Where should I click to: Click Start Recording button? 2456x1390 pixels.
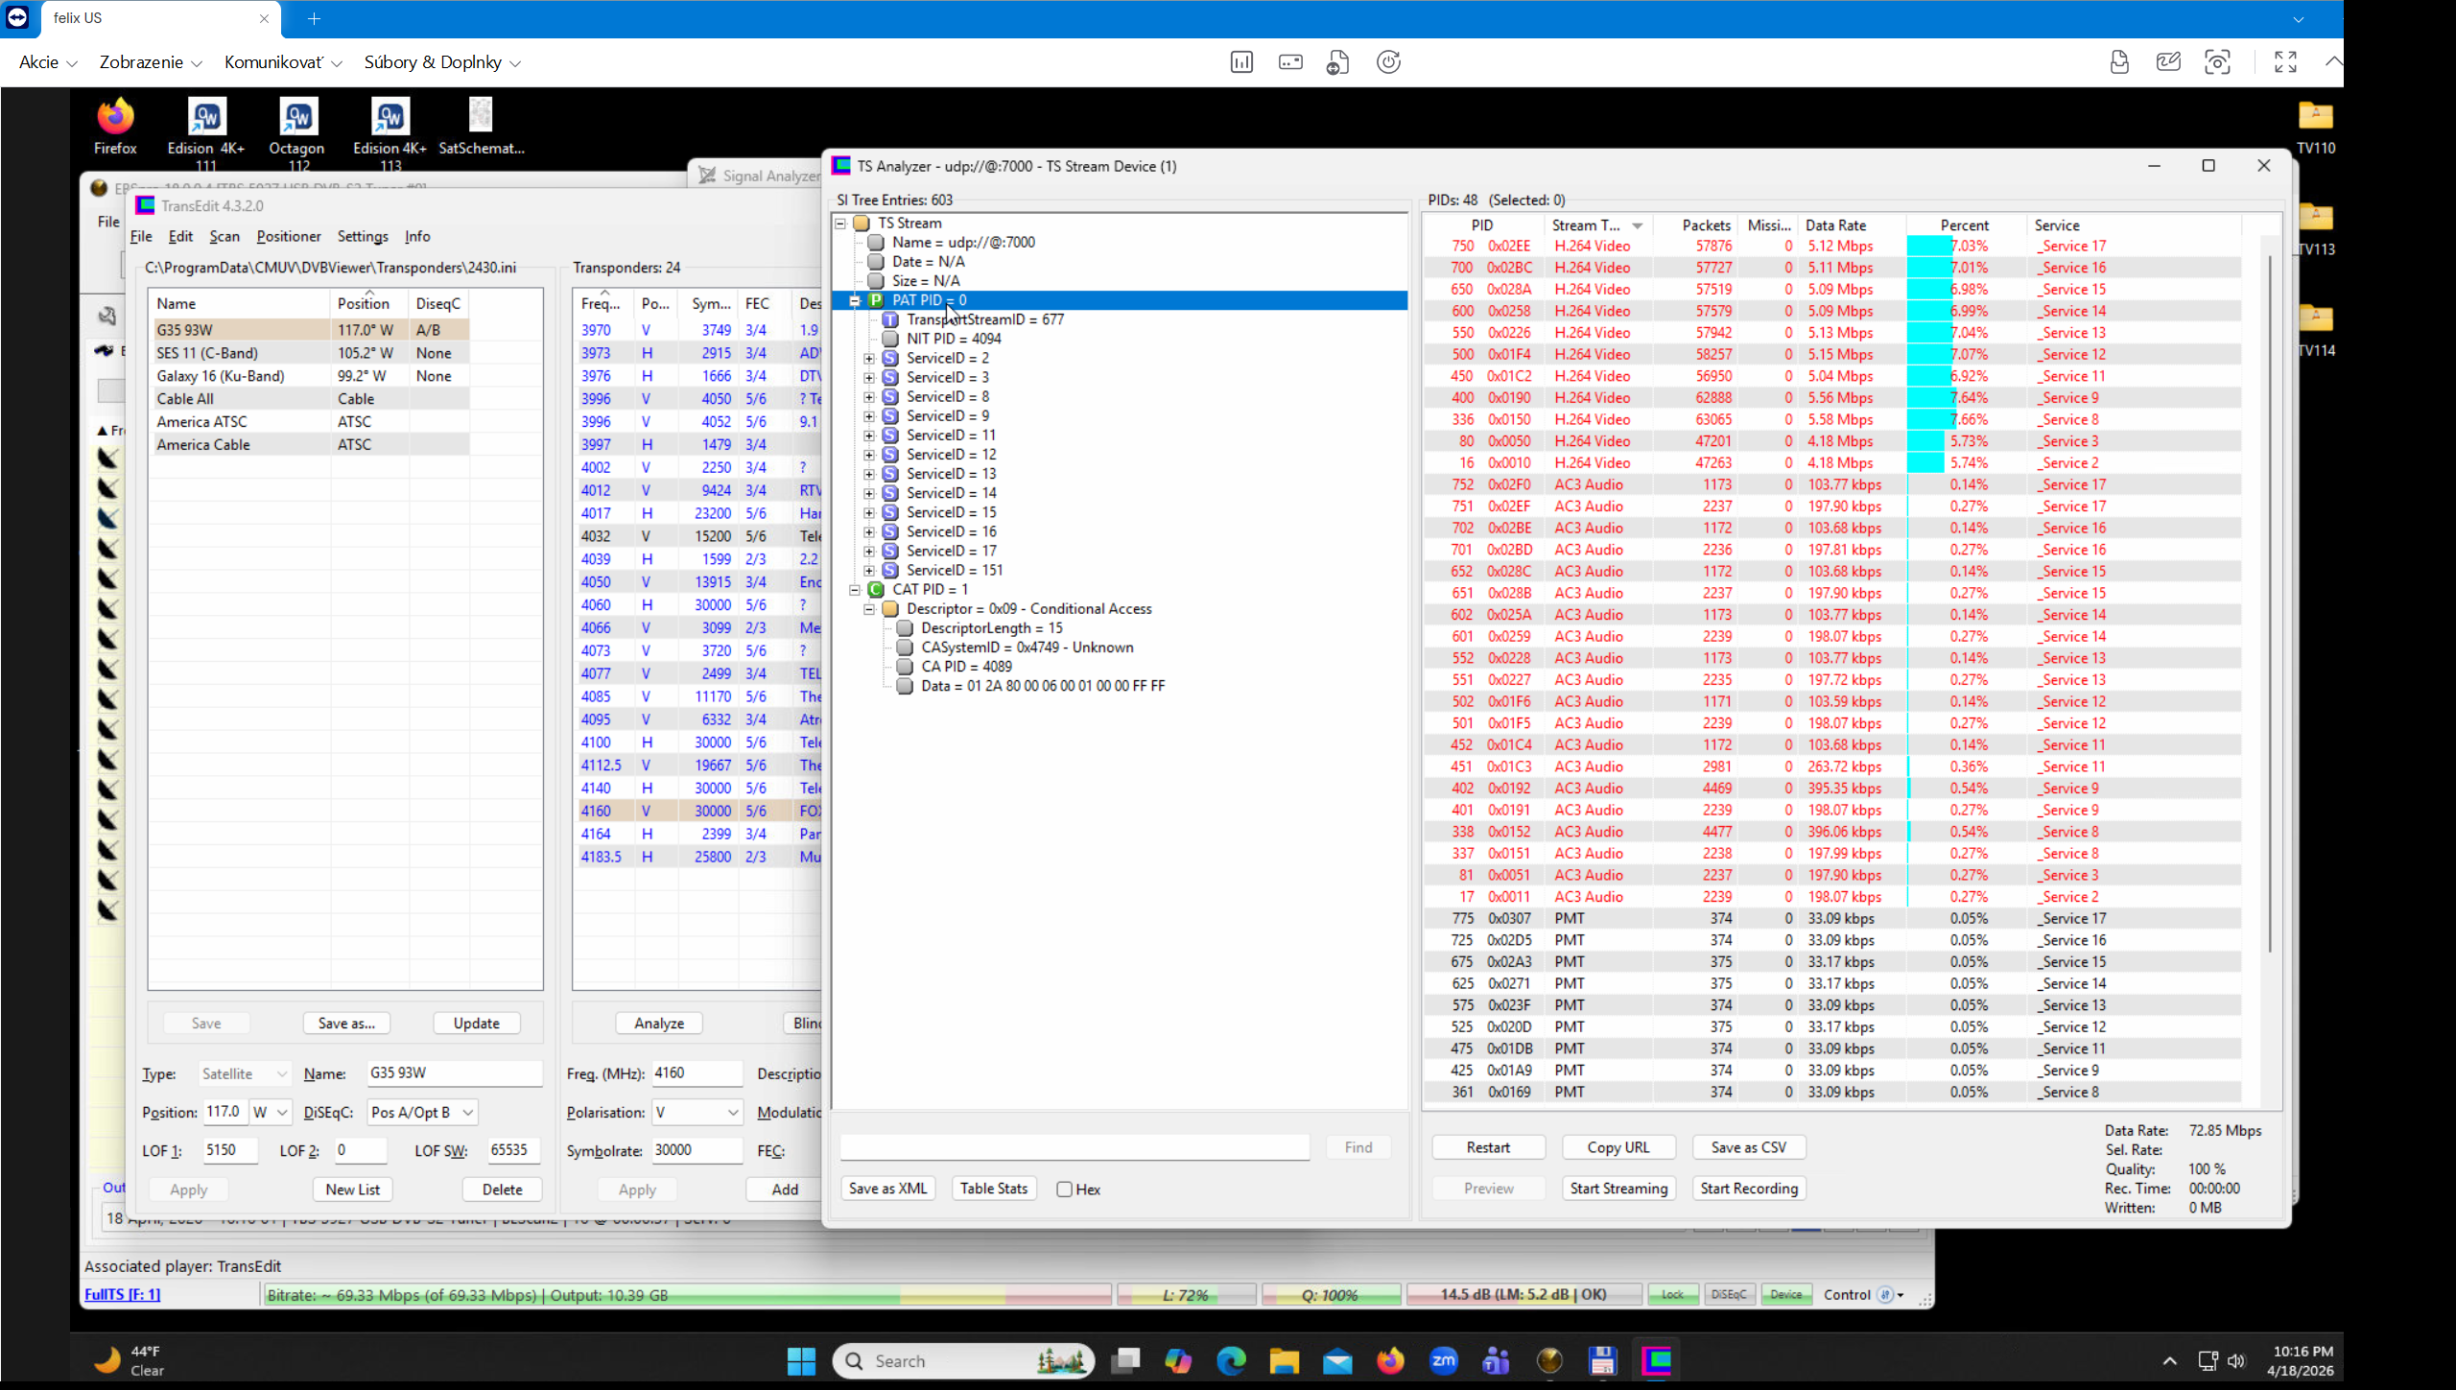tap(1749, 1189)
